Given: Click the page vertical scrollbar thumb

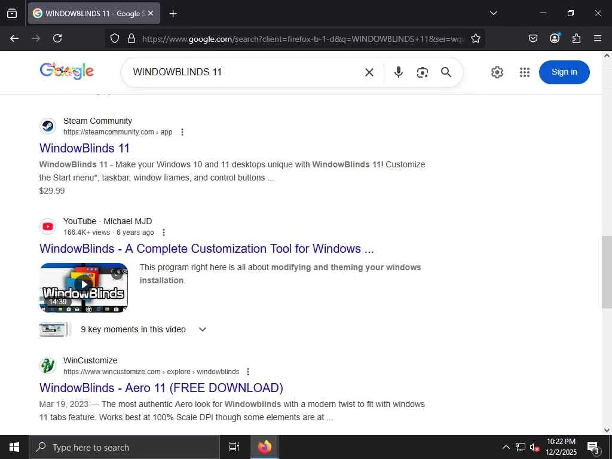Looking at the screenshot, I should click(x=607, y=272).
